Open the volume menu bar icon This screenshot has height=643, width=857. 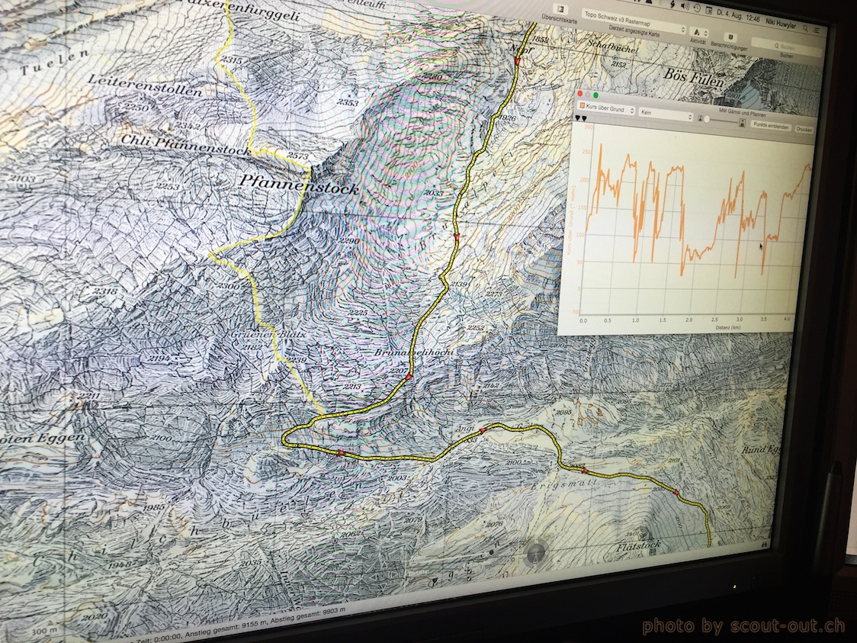[685, 5]
